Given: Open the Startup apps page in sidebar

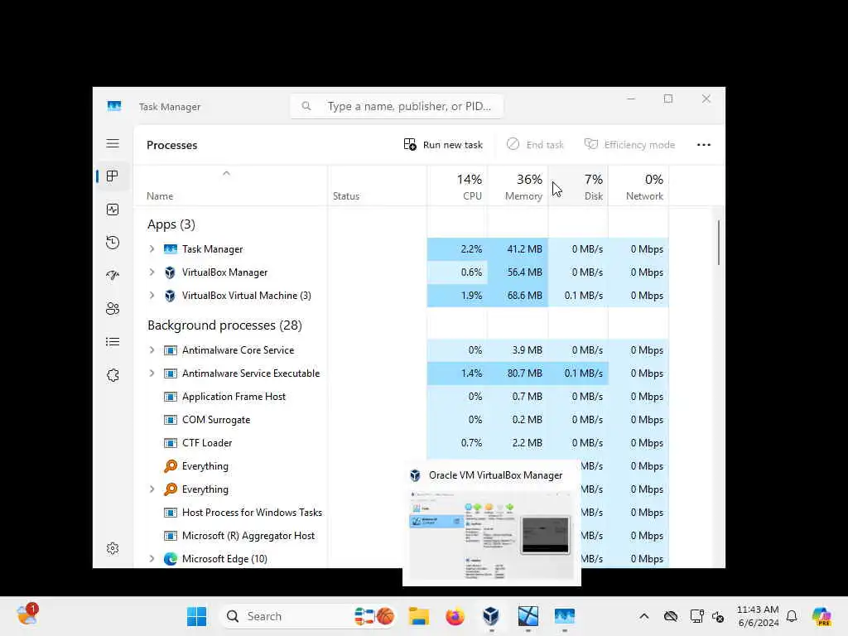Looking at the screenshot, I should pyautogui.click(x=113, y=275).
